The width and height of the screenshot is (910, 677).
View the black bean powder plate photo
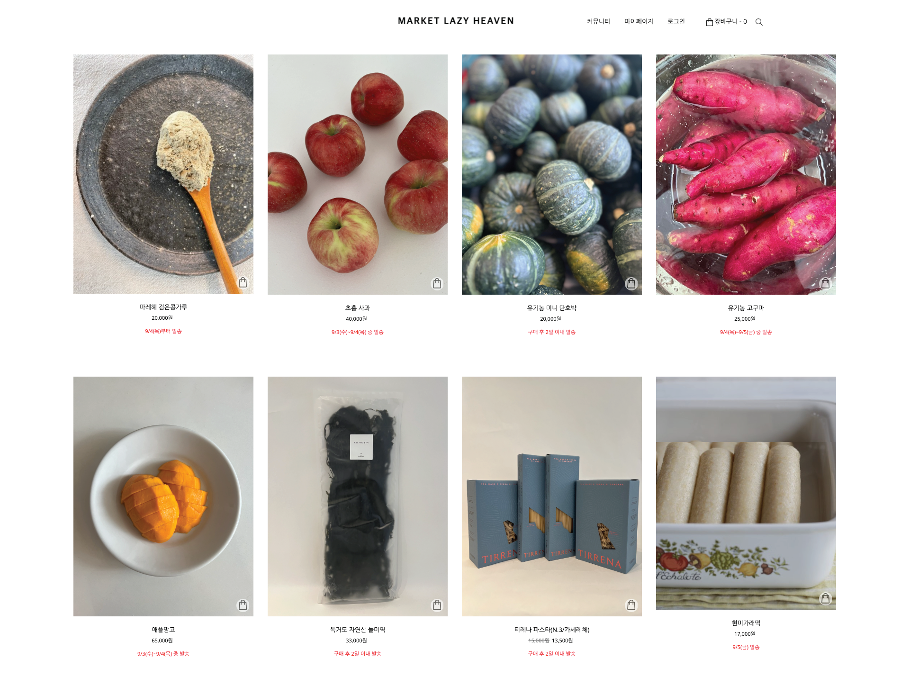pos(163,174)
